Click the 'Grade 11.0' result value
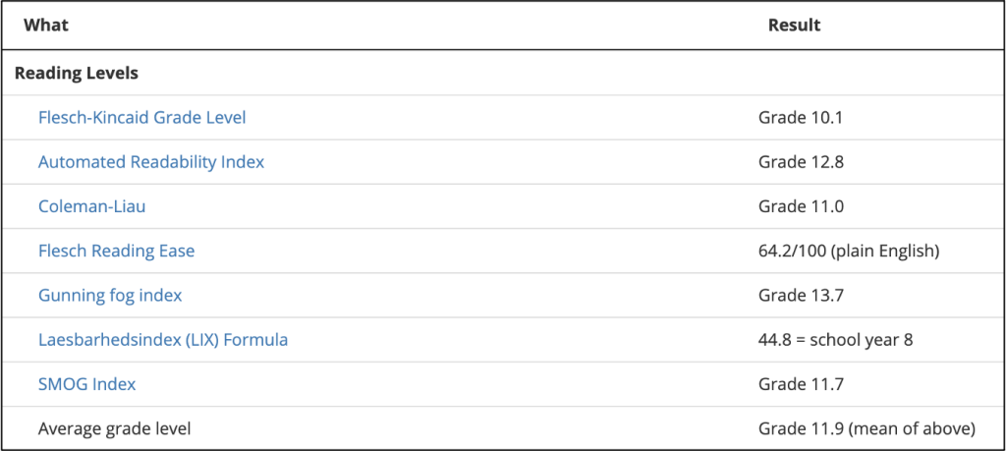This screenshot has width=1006, height=451. pyautogui.click(x=801, y=206)
